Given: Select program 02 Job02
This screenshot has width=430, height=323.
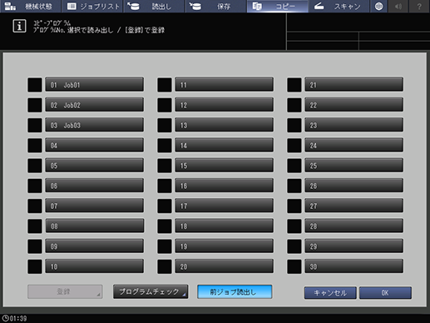Looking at the screenshot, I should tap(95, 105).
